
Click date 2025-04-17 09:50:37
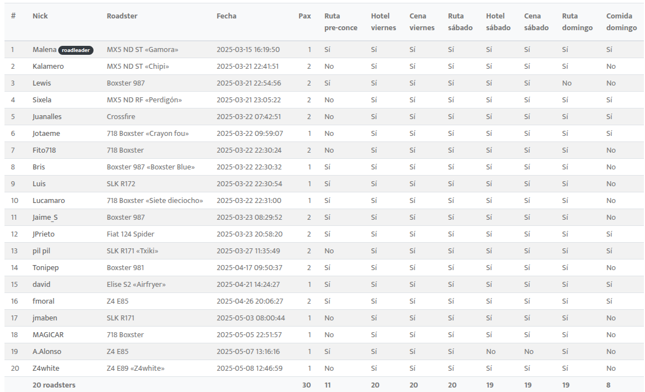point(250,268)
